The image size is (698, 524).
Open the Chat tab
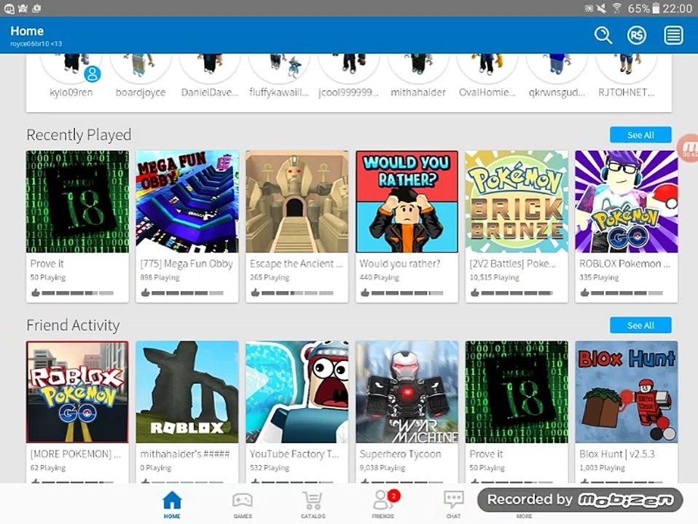point(454,504)
